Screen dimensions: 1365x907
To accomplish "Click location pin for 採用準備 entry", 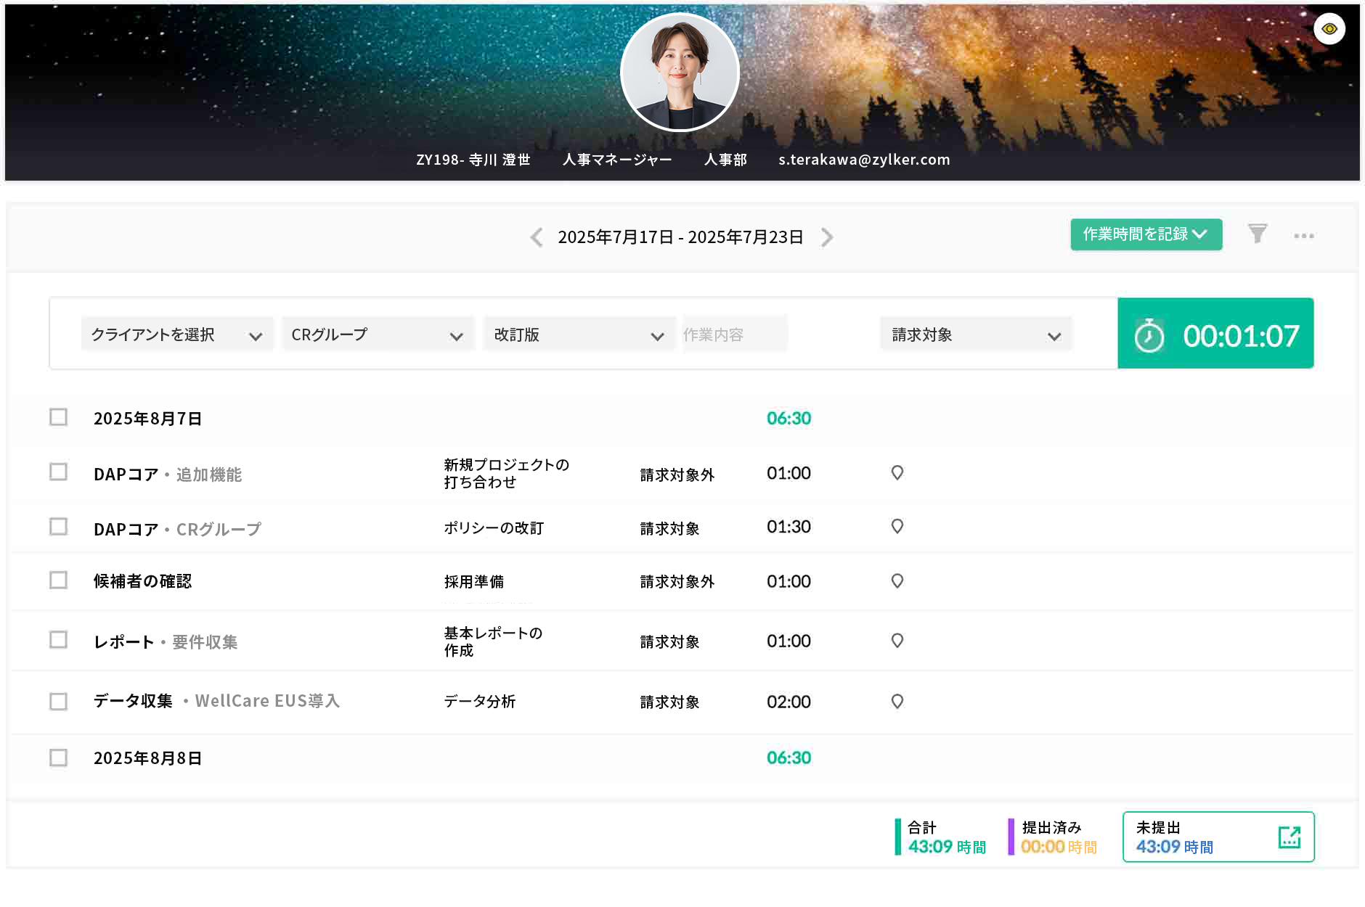I will pos(897,581).
